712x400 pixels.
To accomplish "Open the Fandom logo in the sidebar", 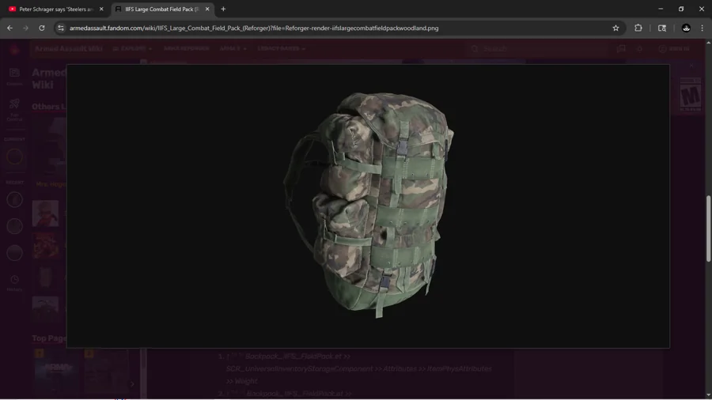I will (x=14, y=49).
